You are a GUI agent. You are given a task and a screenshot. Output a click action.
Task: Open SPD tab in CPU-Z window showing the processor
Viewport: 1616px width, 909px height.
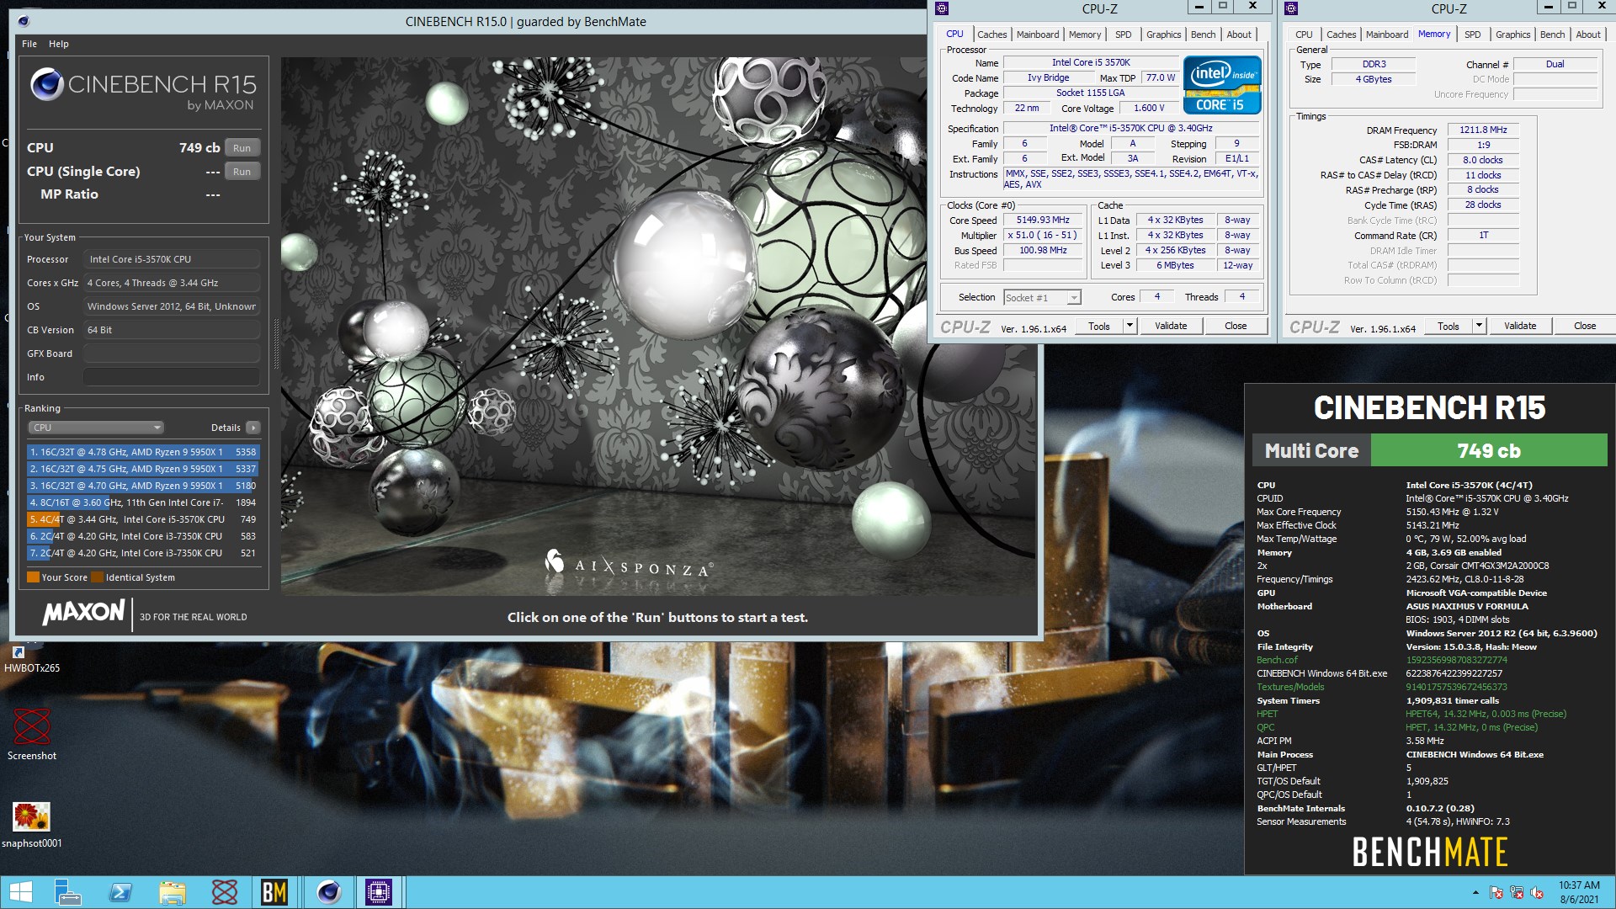(1123, 35)
